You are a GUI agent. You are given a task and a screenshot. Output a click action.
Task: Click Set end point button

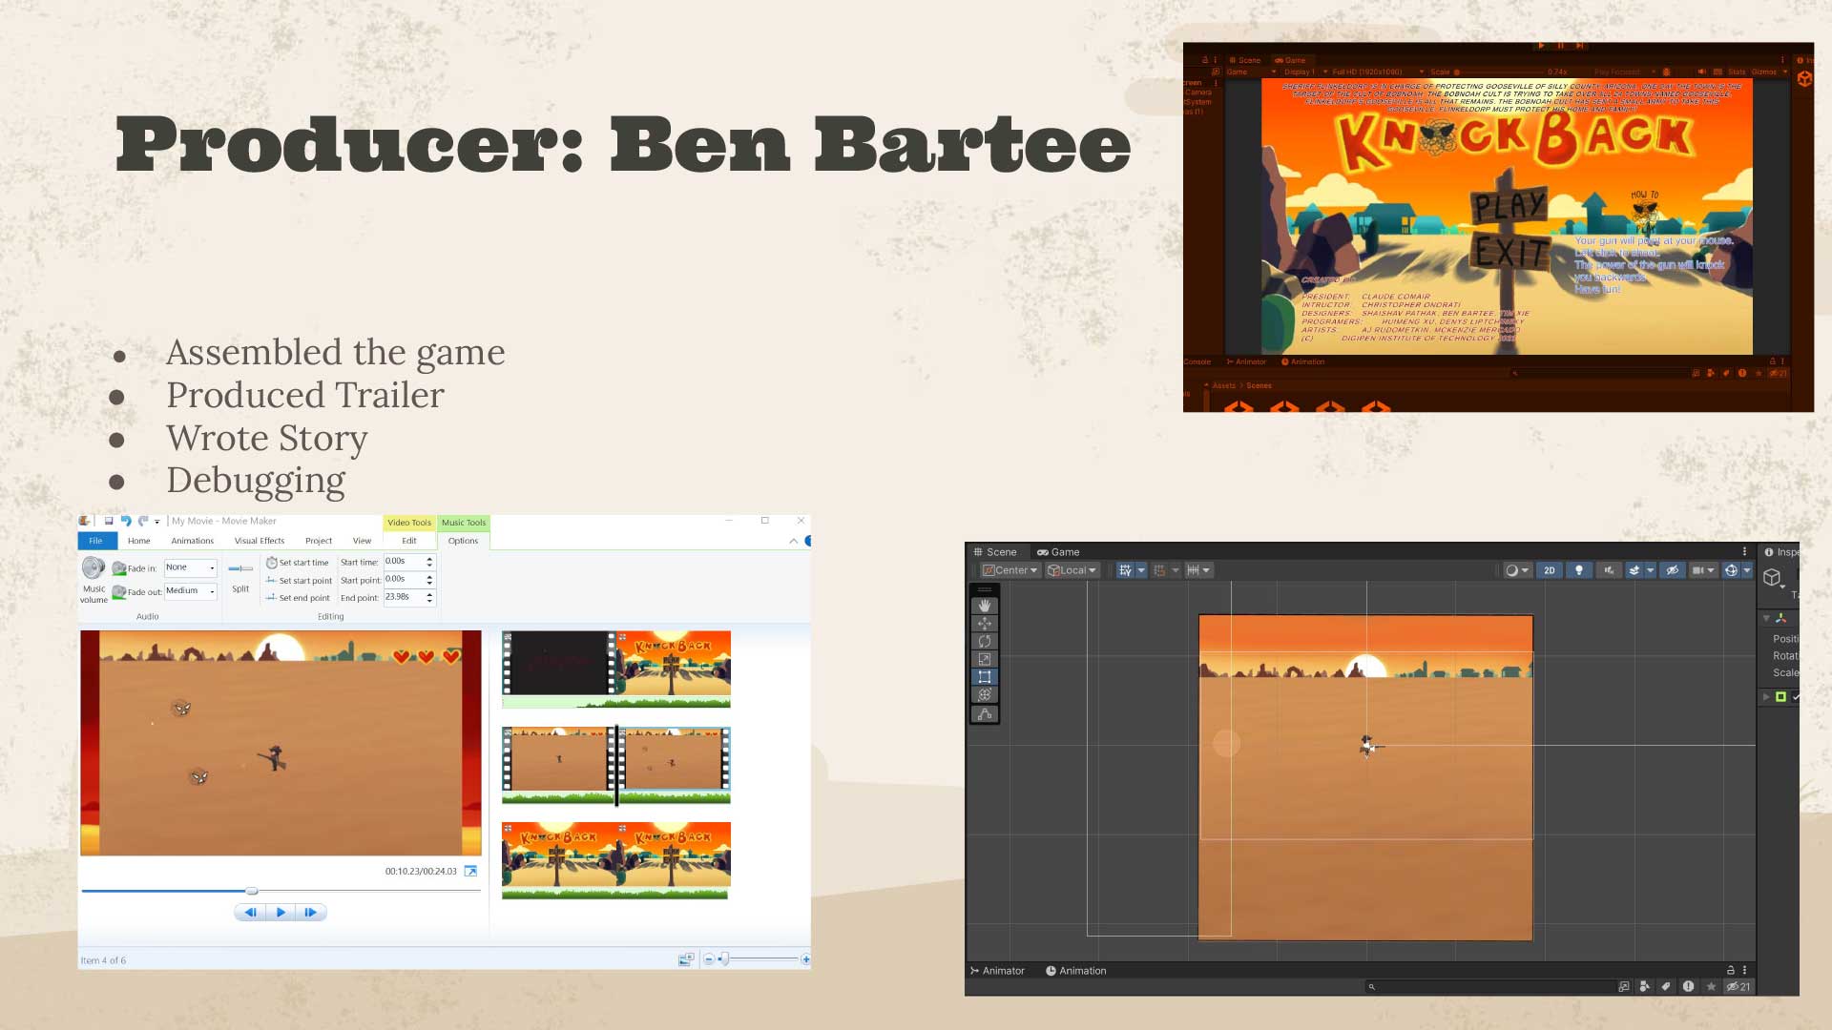click(x=298, y=598)
